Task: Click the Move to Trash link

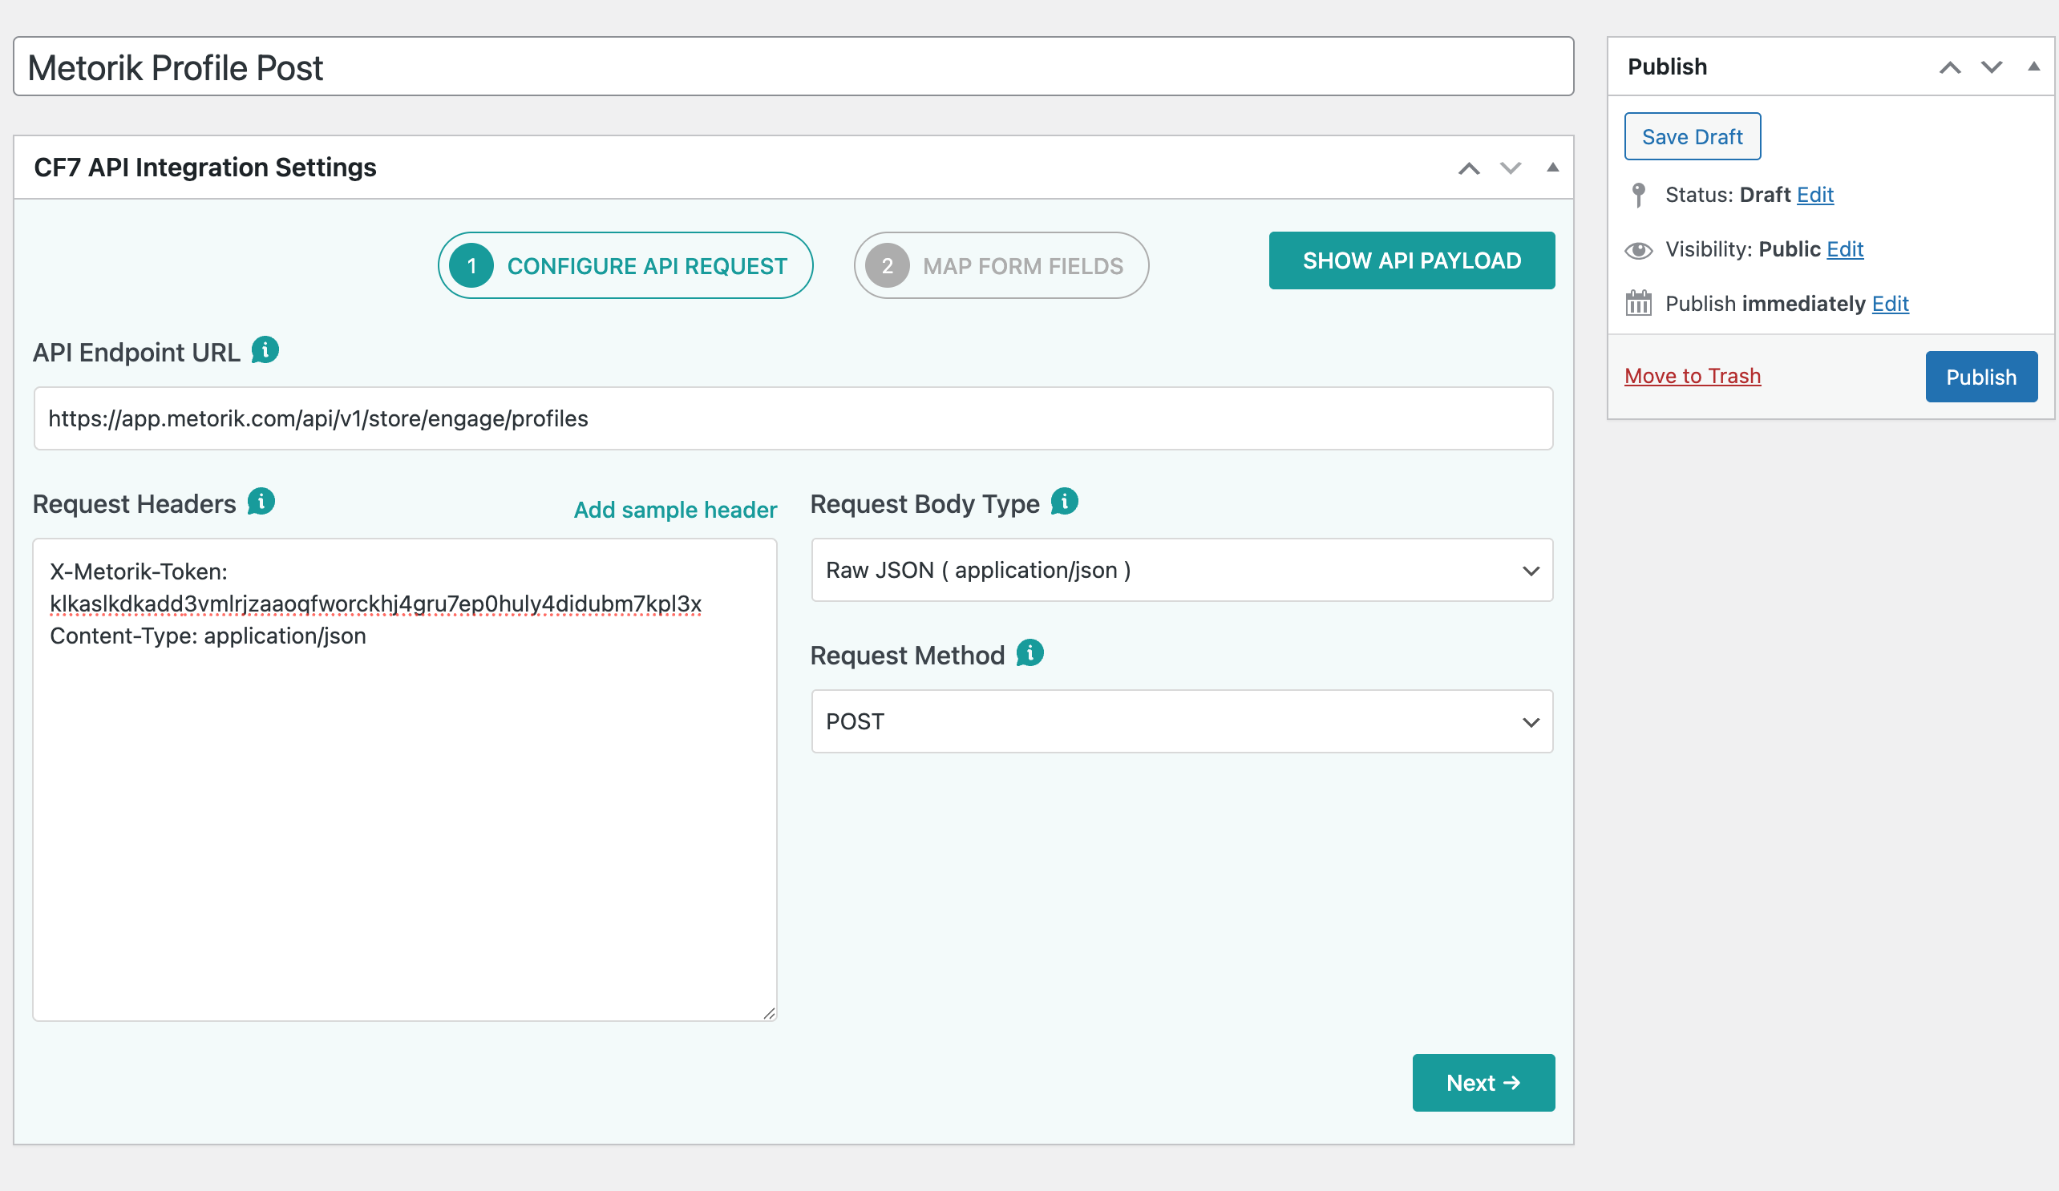Action: pos(1691,376)
